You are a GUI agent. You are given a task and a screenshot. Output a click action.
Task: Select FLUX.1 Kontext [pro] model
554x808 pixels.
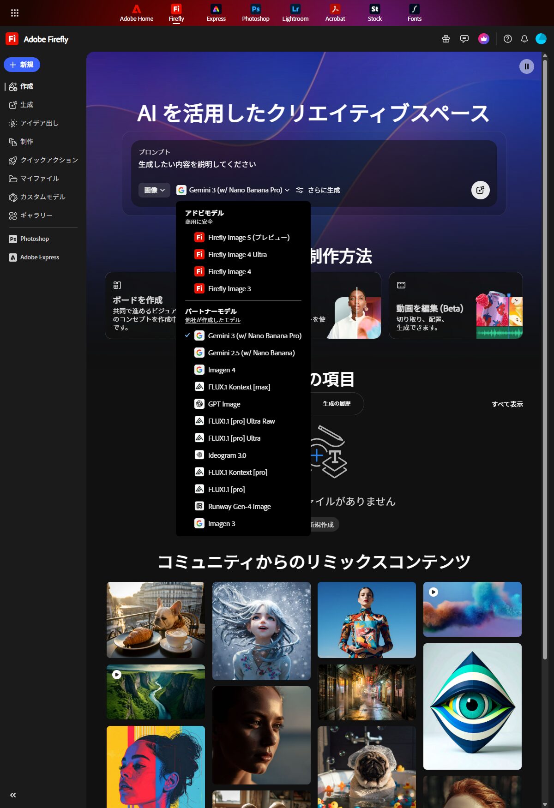(243, 473)
